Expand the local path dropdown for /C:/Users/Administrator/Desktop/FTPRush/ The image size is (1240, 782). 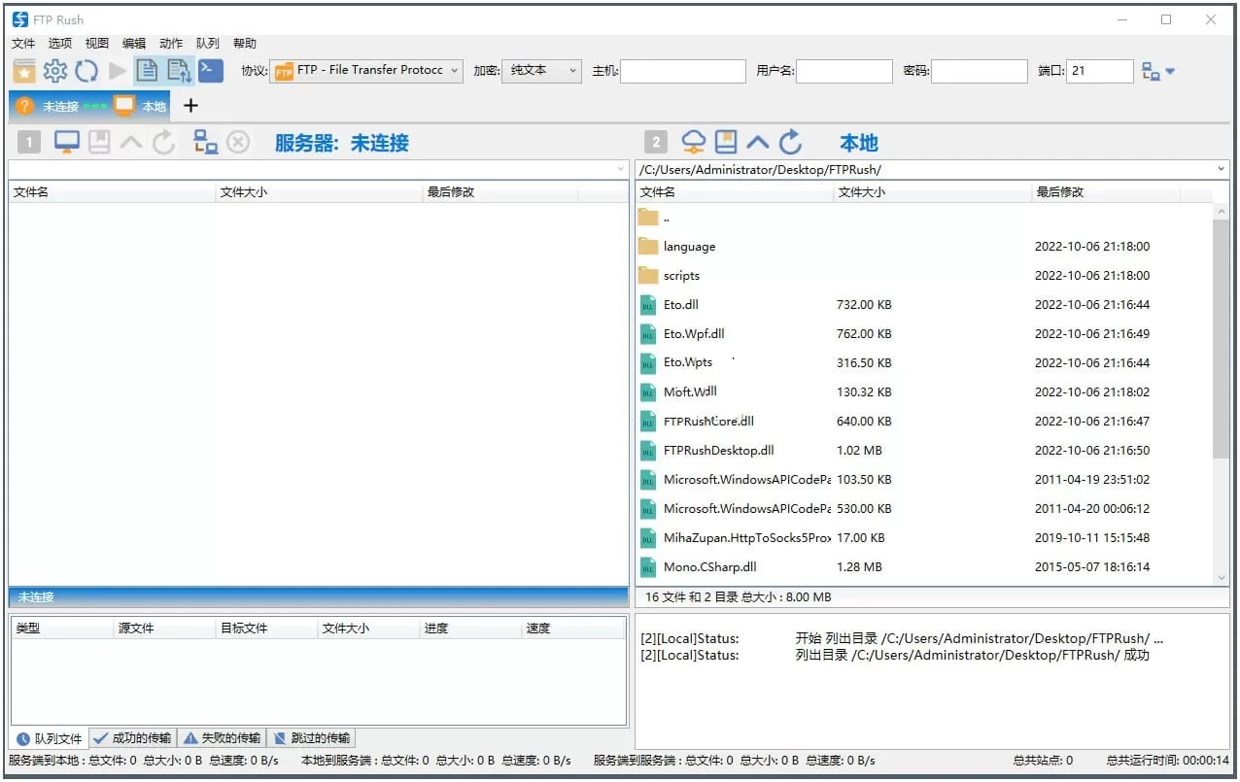tap(1222, 169)
